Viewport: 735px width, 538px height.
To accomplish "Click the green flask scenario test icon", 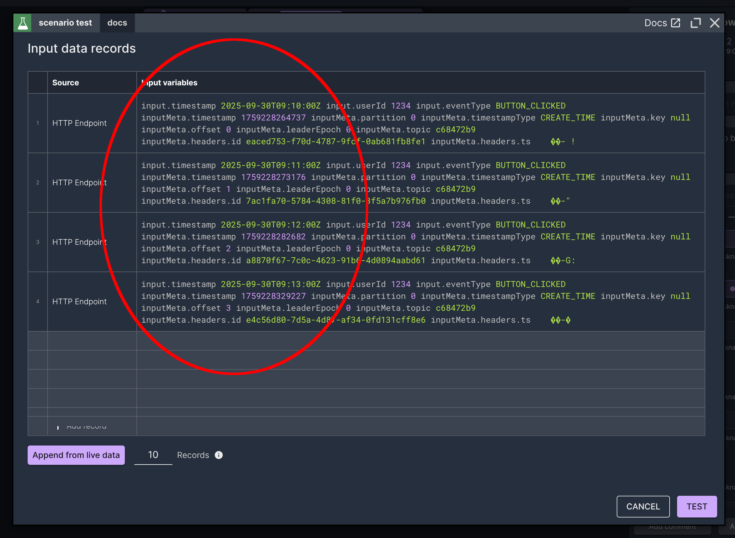I will [x=22, y=23].
